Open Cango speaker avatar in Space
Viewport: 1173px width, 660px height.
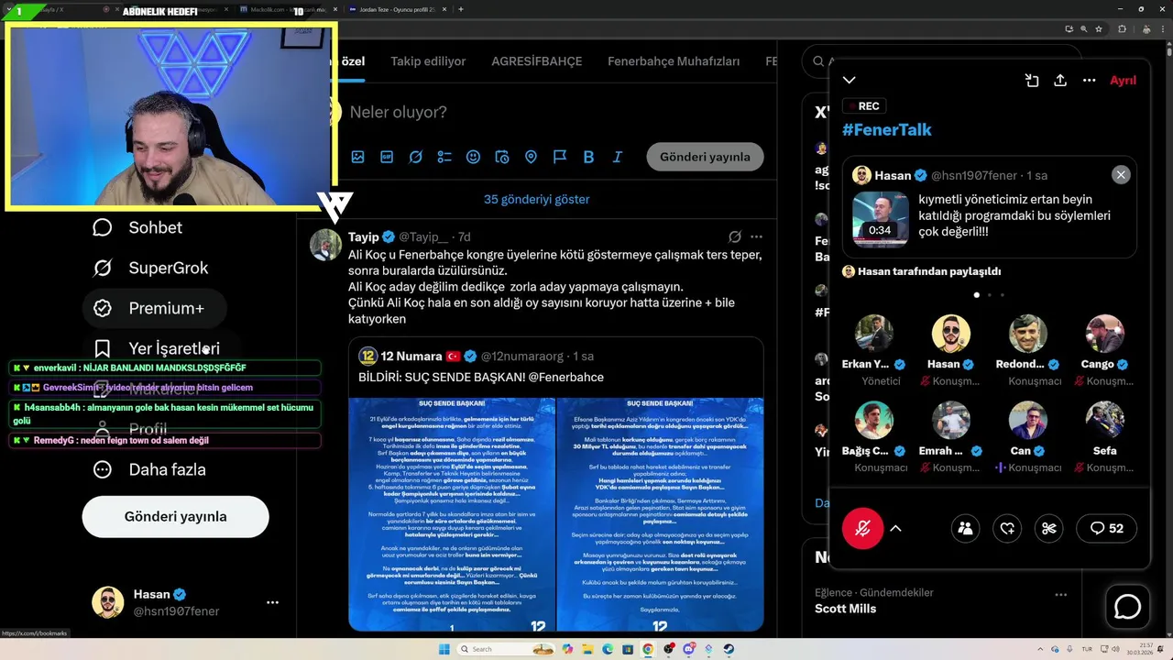[1104, 334]
